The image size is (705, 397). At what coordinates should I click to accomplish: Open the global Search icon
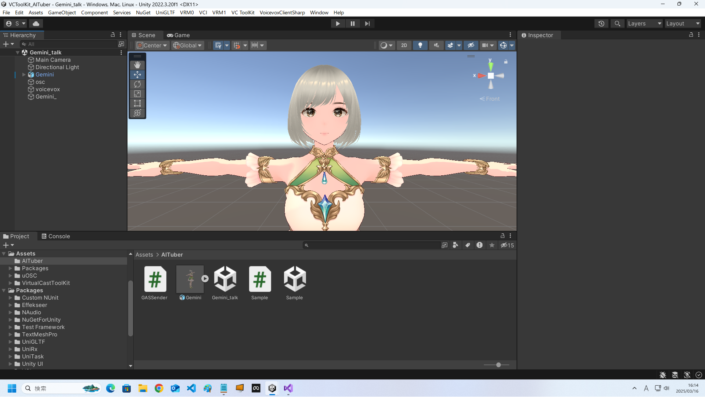click(x=618, y=24)
